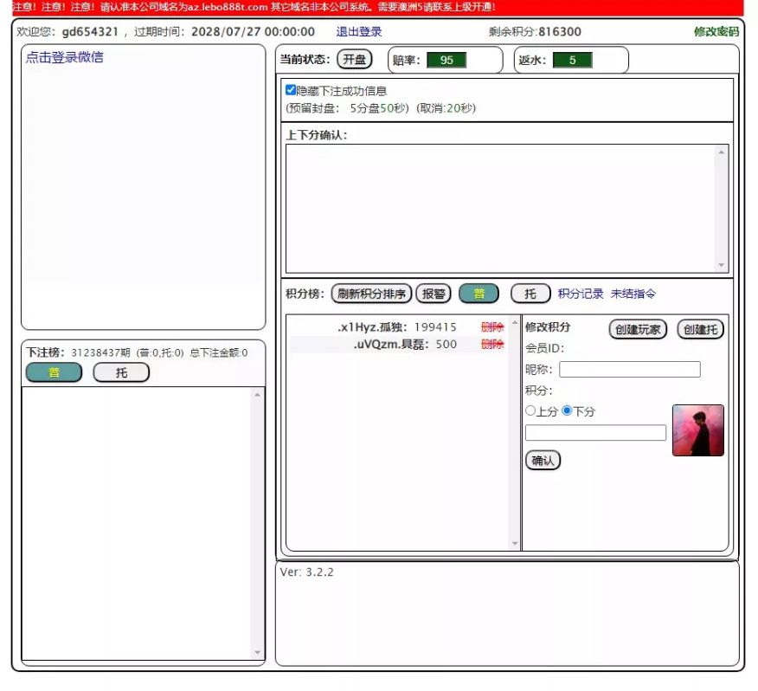Image resolution: width=758 pixels, height=691 pixels.
Task: Click the 创建托 button
Action: click(x=700, y=330)
